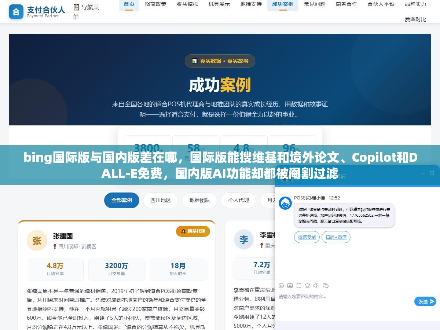Open the 常见问题 menu item

(315, 4)
